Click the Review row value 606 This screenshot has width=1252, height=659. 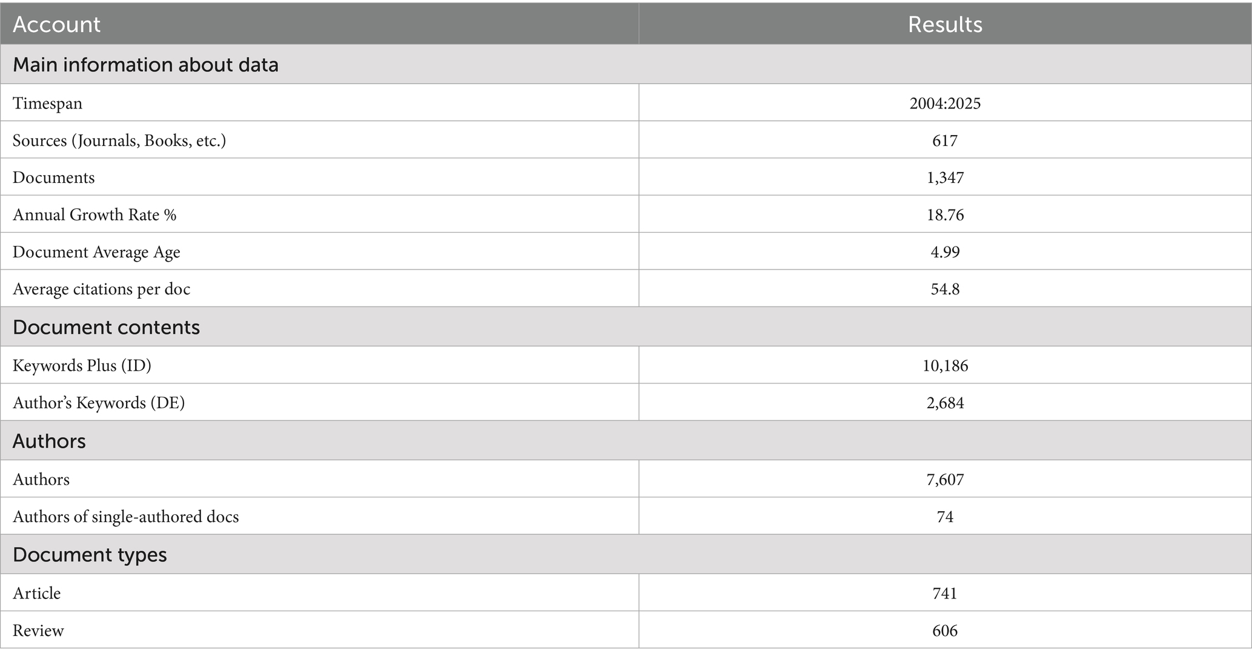coord(944,631)
